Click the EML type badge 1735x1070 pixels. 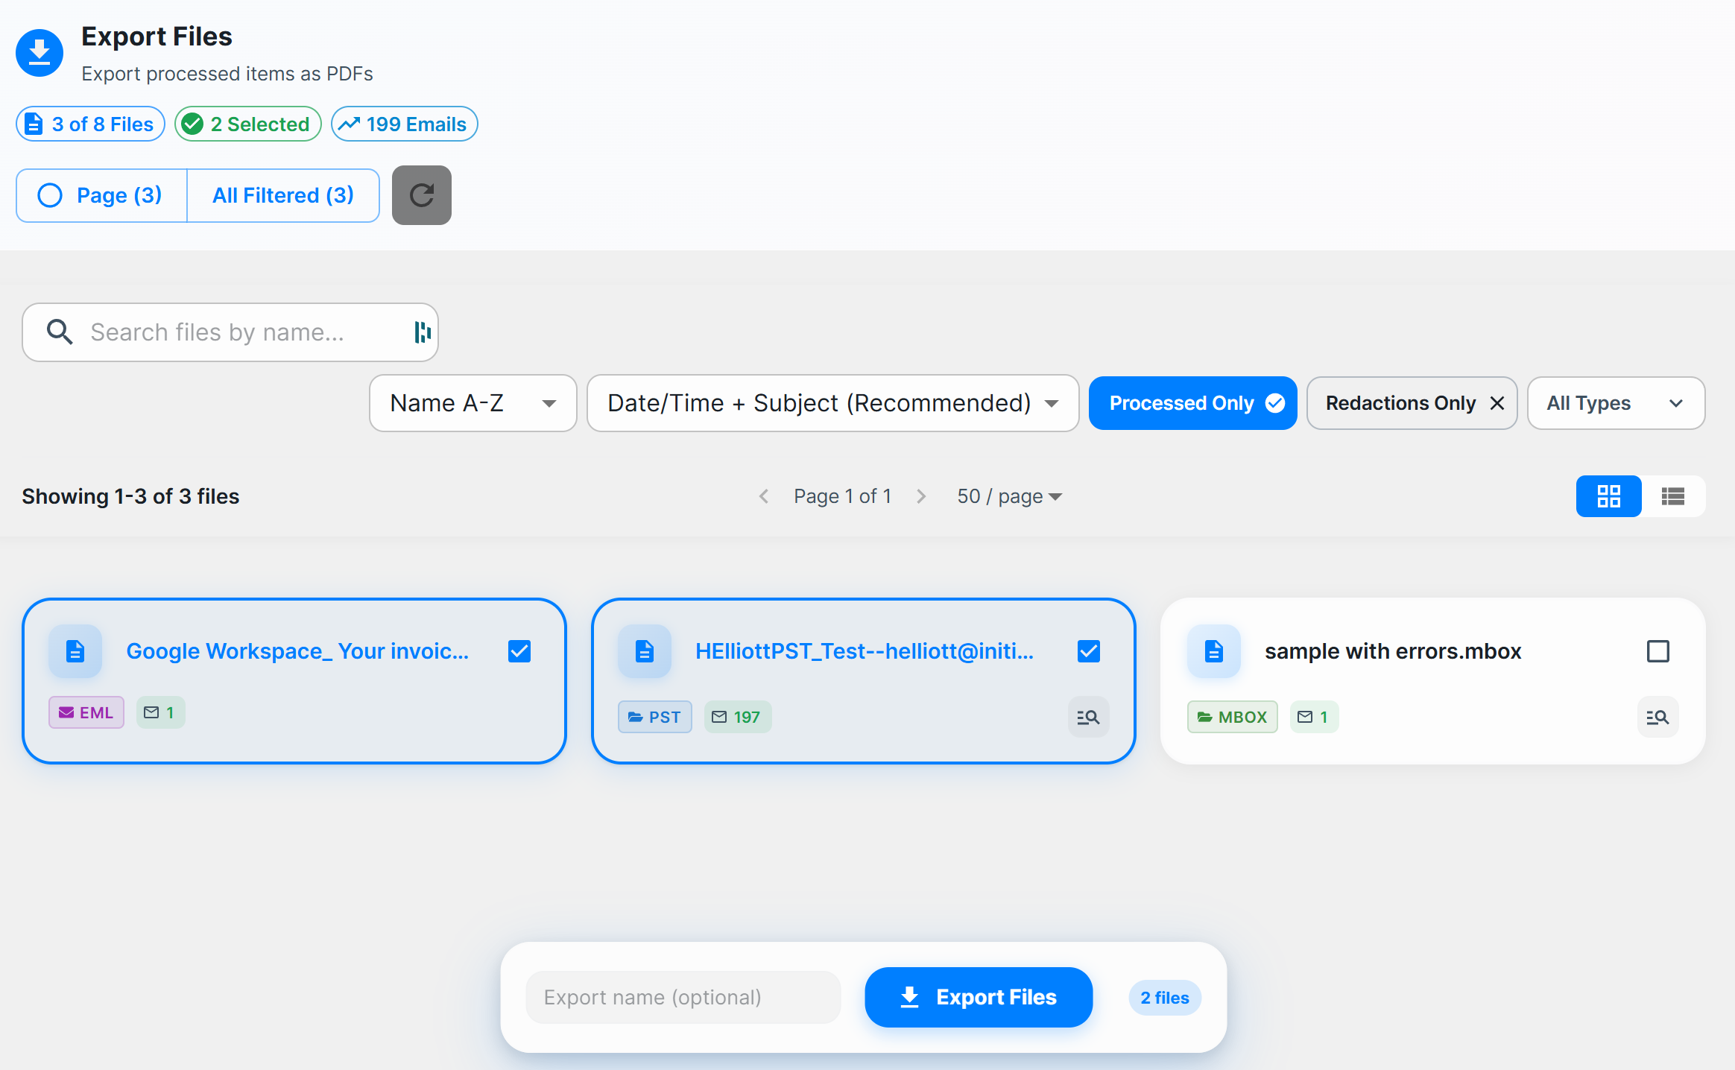86,712
